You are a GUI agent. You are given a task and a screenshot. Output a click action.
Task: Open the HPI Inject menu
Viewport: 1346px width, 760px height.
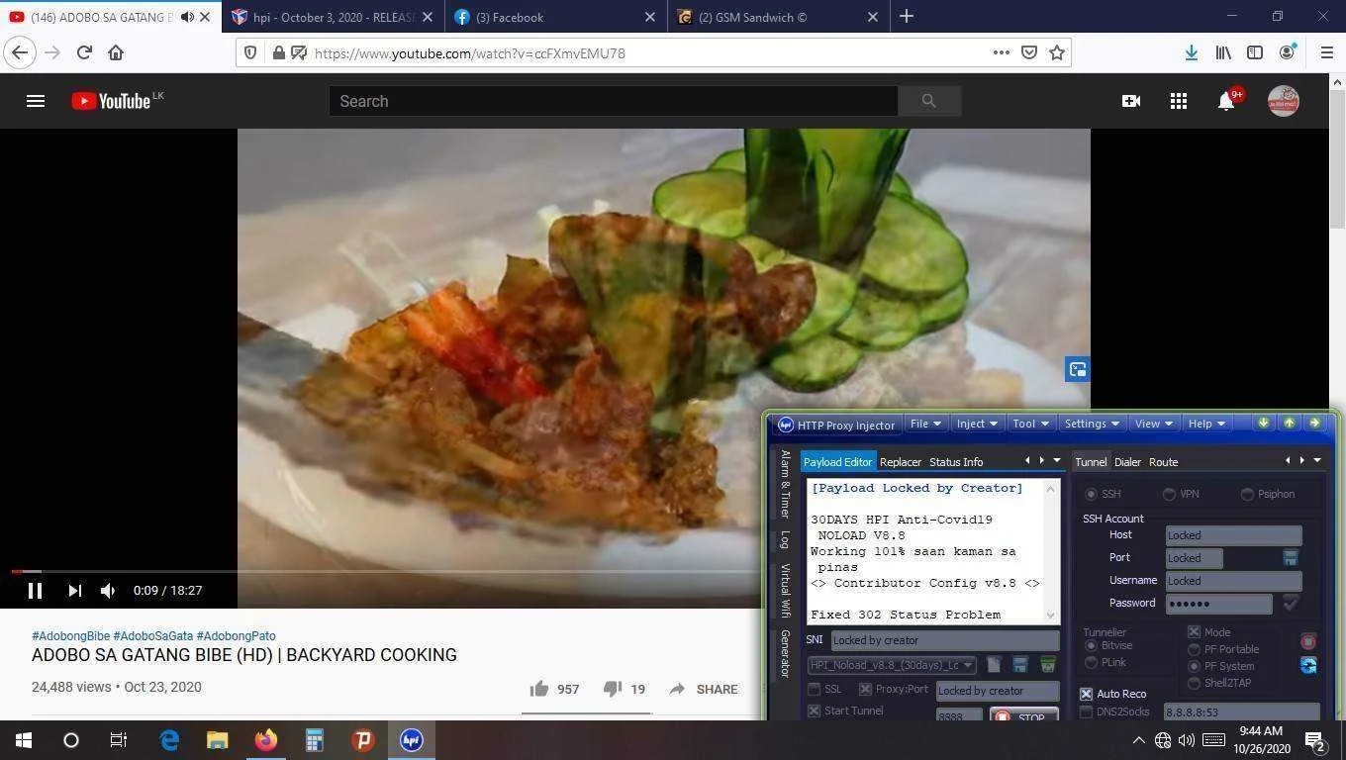(977, 424)
